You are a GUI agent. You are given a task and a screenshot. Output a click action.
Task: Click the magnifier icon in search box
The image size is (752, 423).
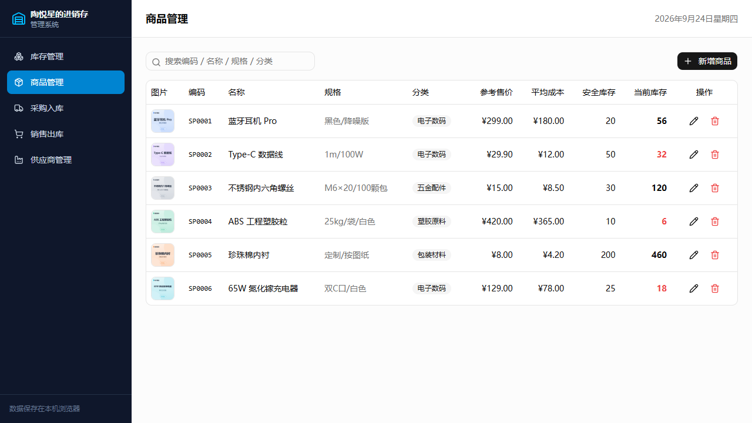(x=156, y=62)
